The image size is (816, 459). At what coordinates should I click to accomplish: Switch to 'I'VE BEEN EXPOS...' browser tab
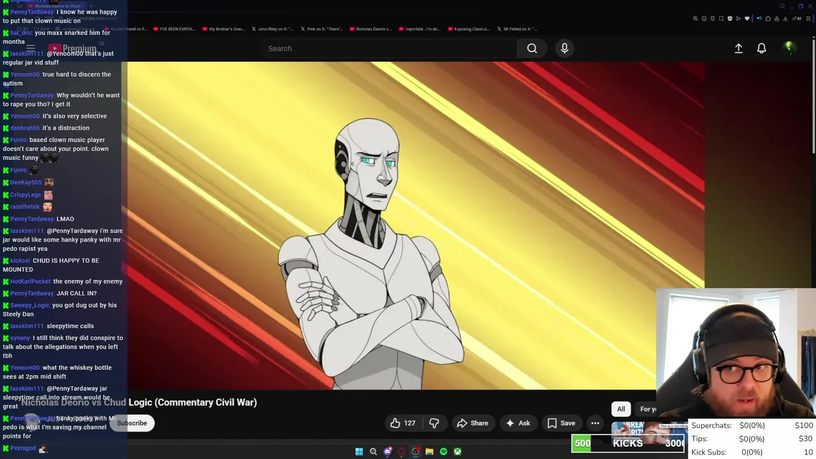pyautogui.click(x=175, y=29)
